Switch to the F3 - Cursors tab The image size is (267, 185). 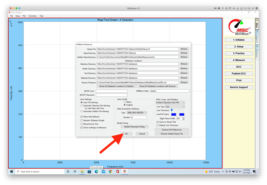point(257,51)
